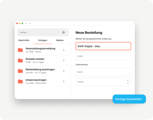The height and width of the screenshot is (120, 153).
Task: Click the Lieferadresse label
Action: [82, 65]
